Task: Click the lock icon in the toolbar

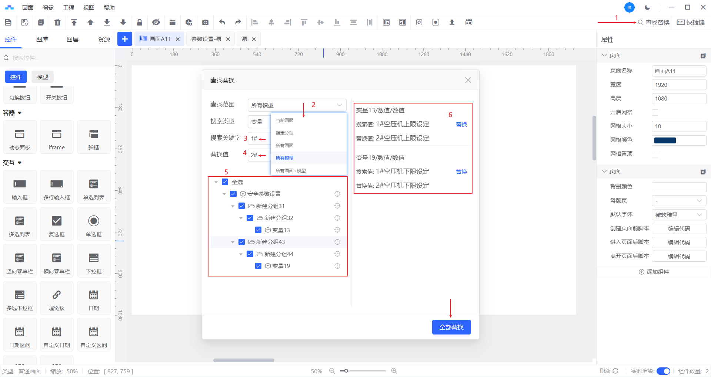Action: point(140,23)
